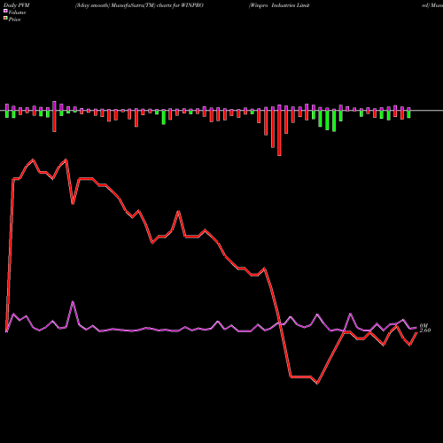Click the '0M' volume value label
443x443 pixels.
[424, 325]
